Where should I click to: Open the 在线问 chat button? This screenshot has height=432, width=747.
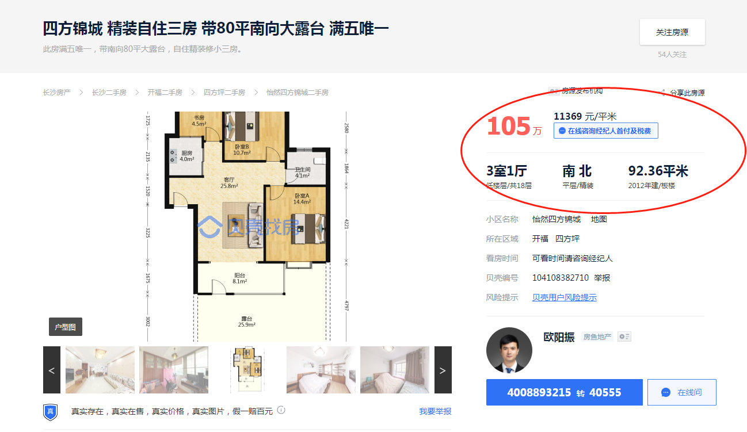[x=682, y=392]
